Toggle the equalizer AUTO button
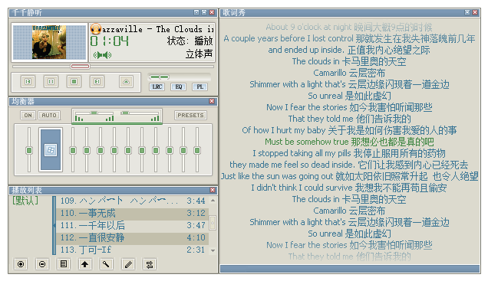This screenshot has width=488, height=281. (x=49, y=115)
